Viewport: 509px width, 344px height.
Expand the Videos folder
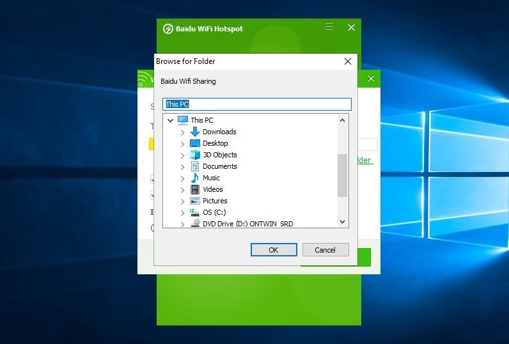[182, 190]
